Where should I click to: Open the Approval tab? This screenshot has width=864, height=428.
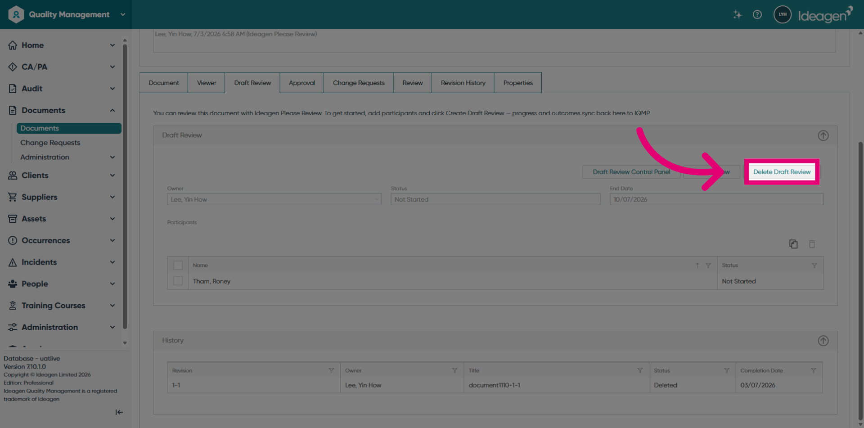tap(302, 83)
